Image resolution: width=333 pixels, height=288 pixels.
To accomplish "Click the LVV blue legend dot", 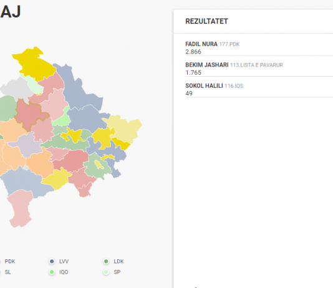I will coord(52,261).
